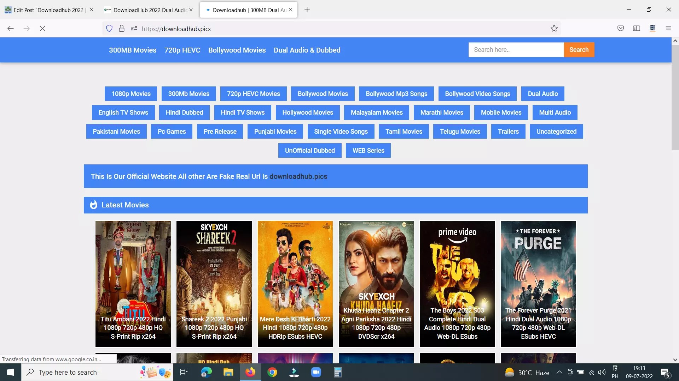Open a new tab with plus icon

click(x=307, y=10)
